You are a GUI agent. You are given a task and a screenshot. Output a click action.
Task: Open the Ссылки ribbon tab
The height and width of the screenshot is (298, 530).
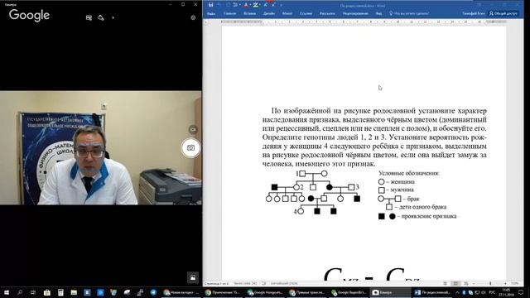306,13
